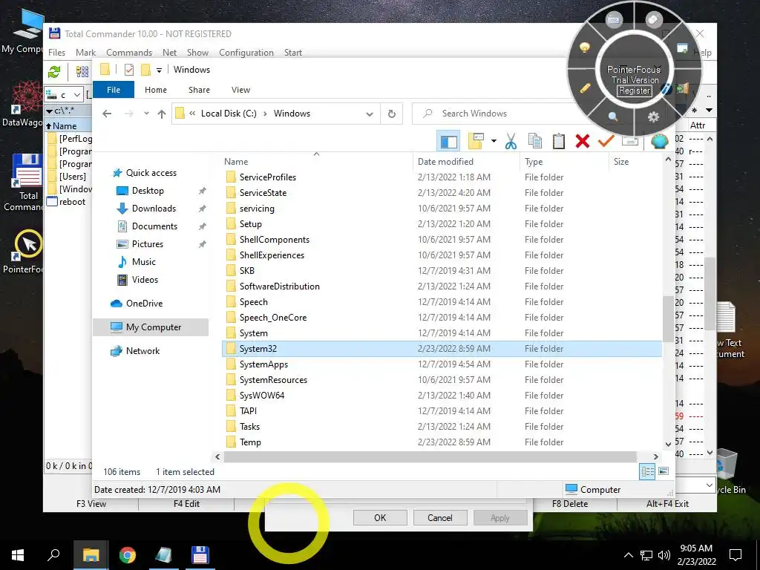Open Total Commander Show menu
Viewport: 760px width, 570px height.
pos(197,53)
